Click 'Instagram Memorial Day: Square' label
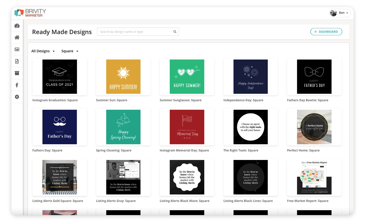 point(184,150)
